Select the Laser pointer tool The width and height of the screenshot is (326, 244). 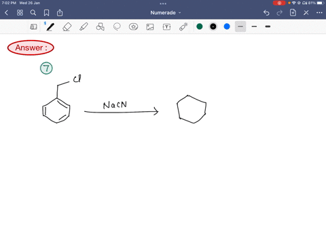tap(183, 26)
